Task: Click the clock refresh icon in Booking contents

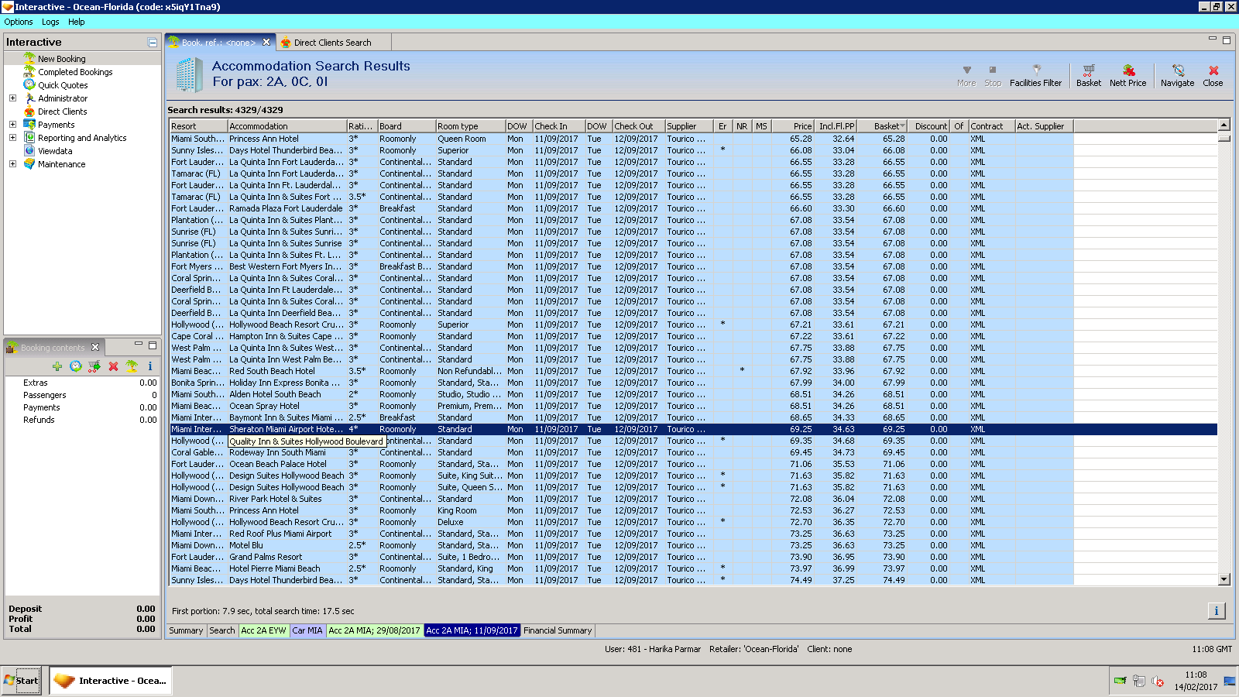Action: [76, 366]
